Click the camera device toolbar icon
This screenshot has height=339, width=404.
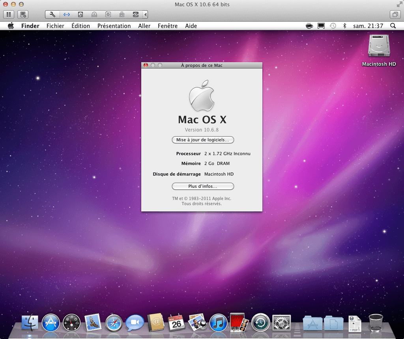108,15
